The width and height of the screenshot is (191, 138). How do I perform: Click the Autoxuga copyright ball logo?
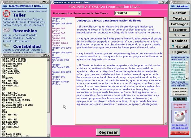(x=179, y=116)
